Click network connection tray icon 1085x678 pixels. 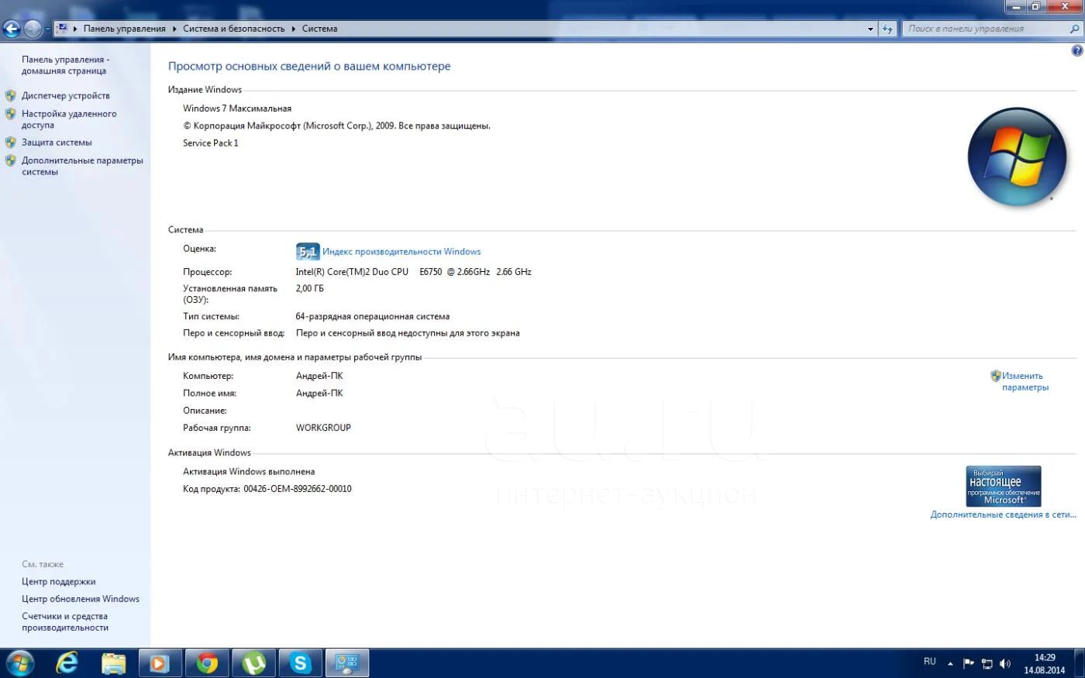(x=987, y=663)
